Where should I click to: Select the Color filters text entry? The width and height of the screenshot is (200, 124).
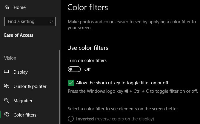pyautogui.click(x=25, y=115)
